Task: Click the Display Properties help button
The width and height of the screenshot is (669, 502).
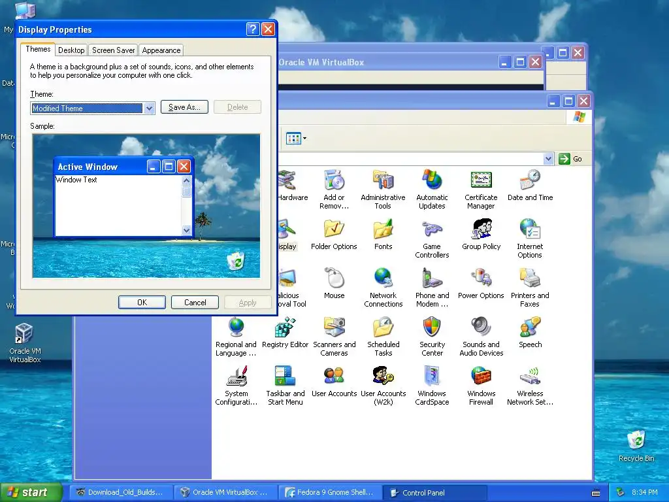Action: [x=253, y=29]
